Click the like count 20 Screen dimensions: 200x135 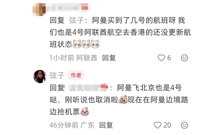[167, 125]
